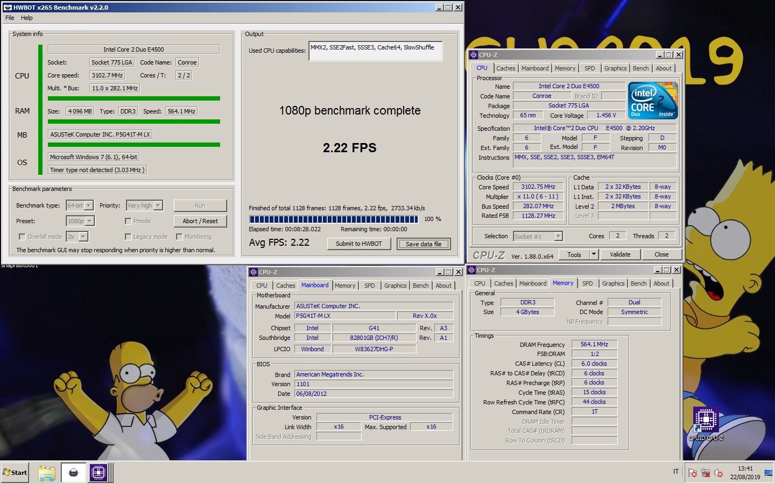Open the Help menu in HWBOT
Image resolution: width=775 pixels, height=484 pixels.
coord(27,18)
